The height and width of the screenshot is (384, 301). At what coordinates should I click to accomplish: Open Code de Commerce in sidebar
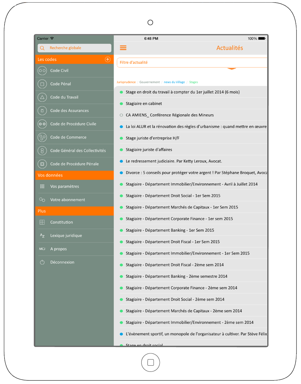74,137
